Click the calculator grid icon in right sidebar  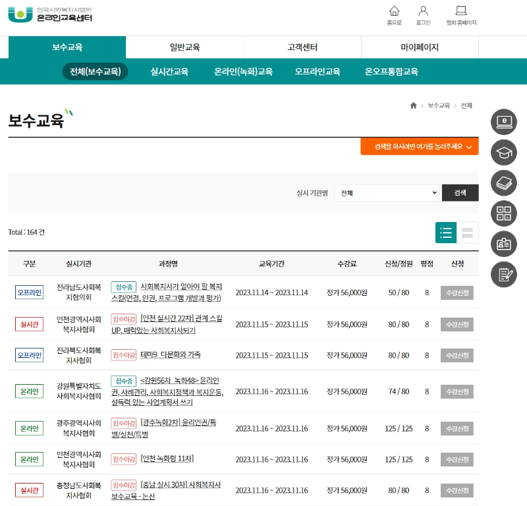(504, 213)
